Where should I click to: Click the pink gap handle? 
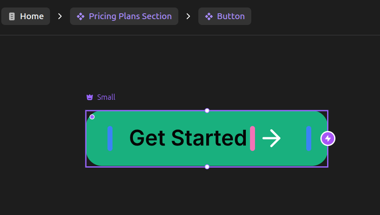pyautogui.click(x=252, y=138)
